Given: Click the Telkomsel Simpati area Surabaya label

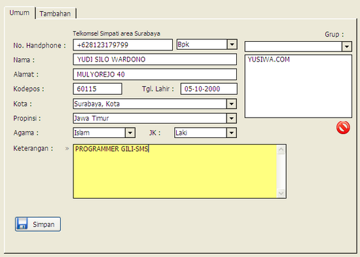Looking at the screenshot, I should 117,33.
